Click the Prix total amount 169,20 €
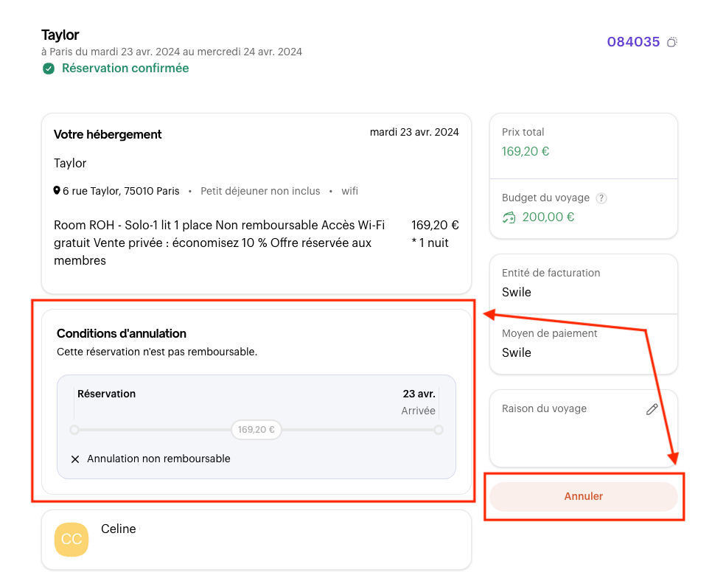Screen dimensions: 712x578 point(526,152)
